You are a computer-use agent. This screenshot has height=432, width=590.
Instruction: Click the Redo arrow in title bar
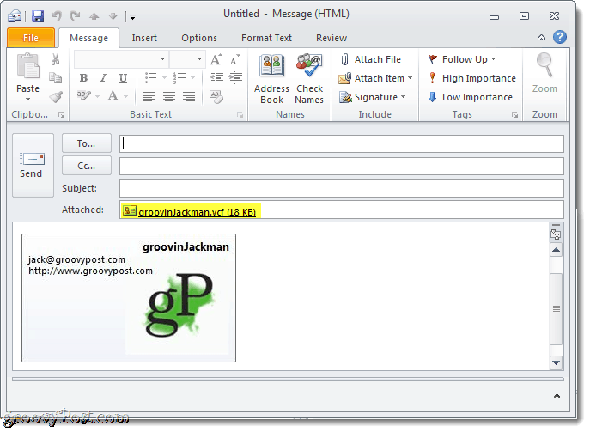(x=76, y=15)
